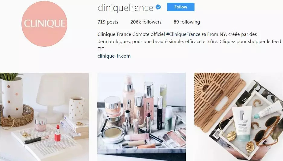This screenshot has width=283, height=161.
Task: Open the post with the sunglasses and Clinique tube
Action: coord(238,117)
